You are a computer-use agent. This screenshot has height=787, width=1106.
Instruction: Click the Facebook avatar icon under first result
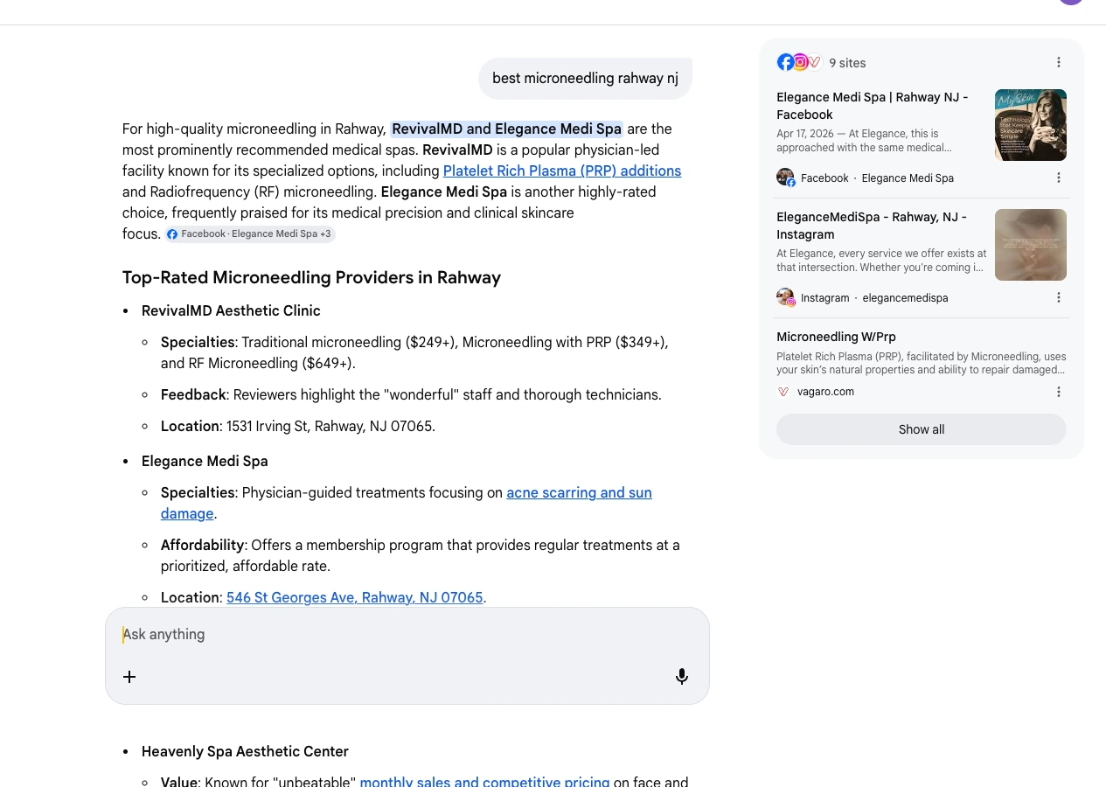(x=785, y=178)
